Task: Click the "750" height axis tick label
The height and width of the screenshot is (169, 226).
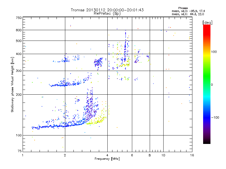Action: click(19, 18)
